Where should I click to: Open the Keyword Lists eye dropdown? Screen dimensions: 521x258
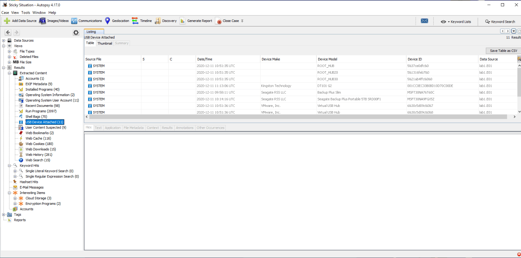click(455, 22)
